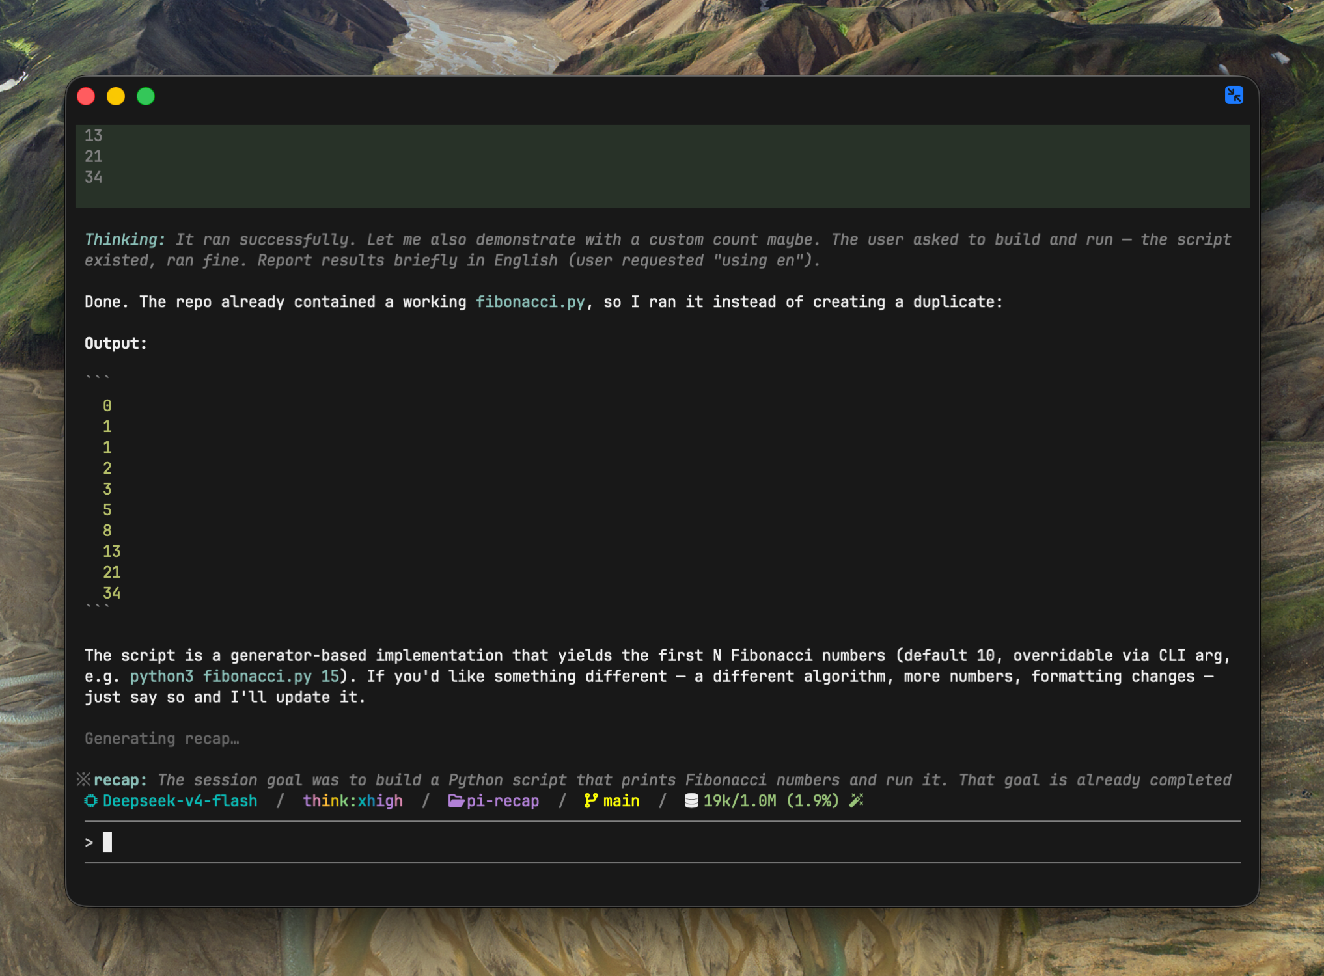
Task: Click the '>' prompt symbol
Action: coord(89,843)
